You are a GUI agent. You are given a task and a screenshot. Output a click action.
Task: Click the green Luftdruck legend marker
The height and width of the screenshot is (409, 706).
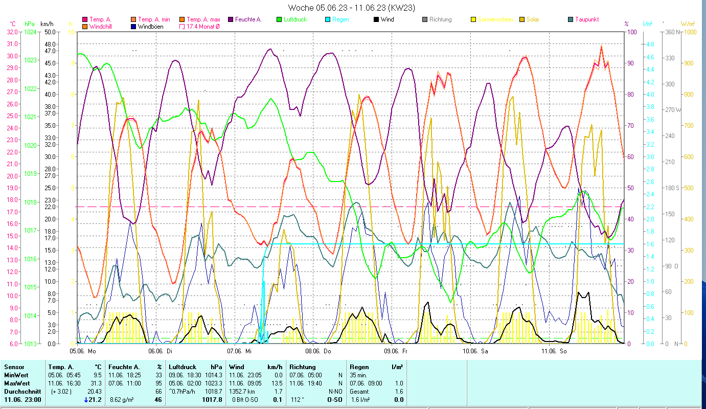tap(279, 20)
